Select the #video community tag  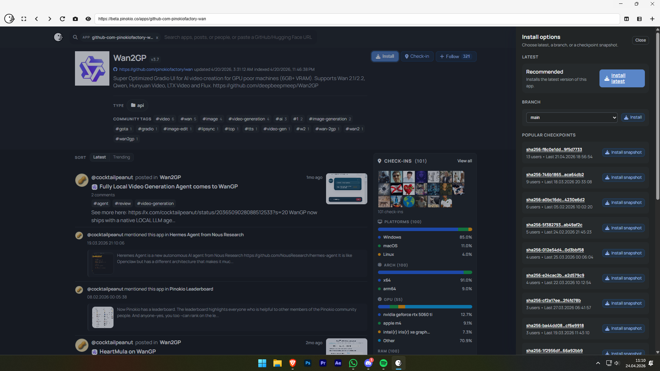(x=165, y=119)
